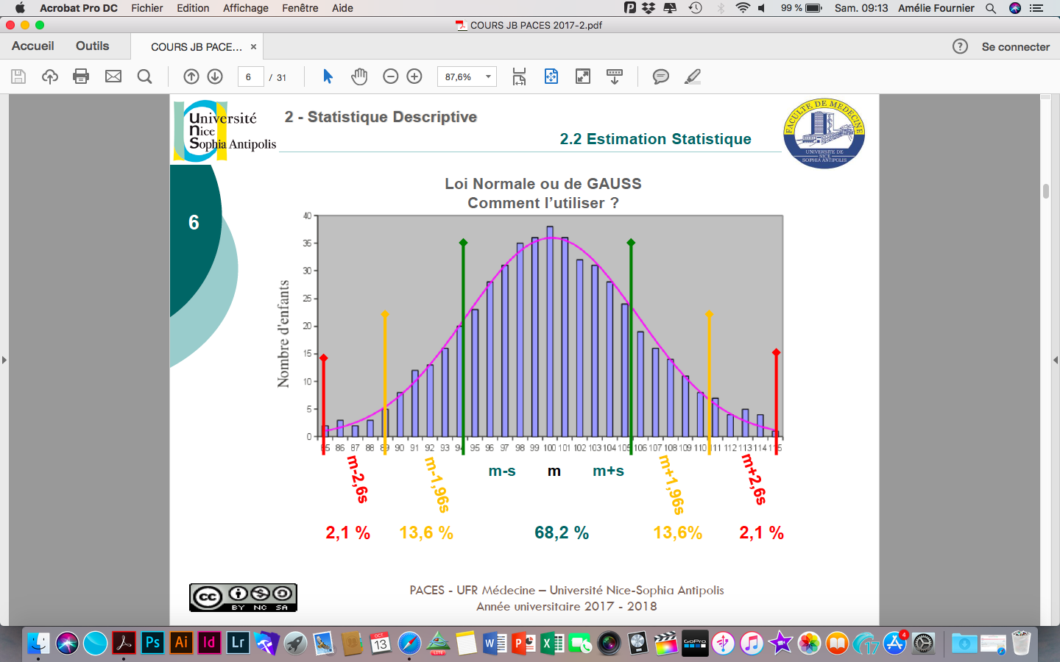1060x662 pixels.
Task: Add a comment with speech bubble icon
Action: point(661,76)
